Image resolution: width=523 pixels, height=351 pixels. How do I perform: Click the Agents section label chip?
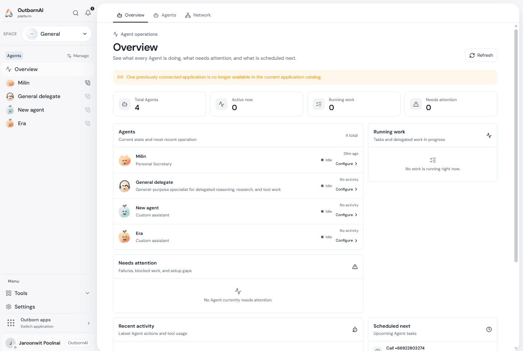tap(14, 56)
